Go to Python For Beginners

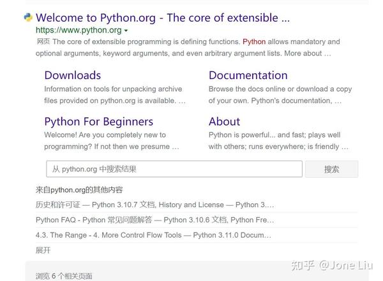point(98,121)
